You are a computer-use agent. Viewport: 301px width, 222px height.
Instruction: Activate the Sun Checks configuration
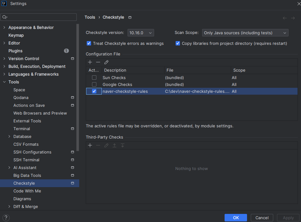point(94,78)
